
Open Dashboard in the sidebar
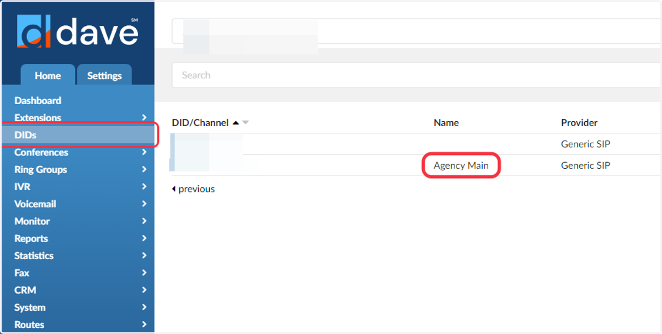pos(38,100)
